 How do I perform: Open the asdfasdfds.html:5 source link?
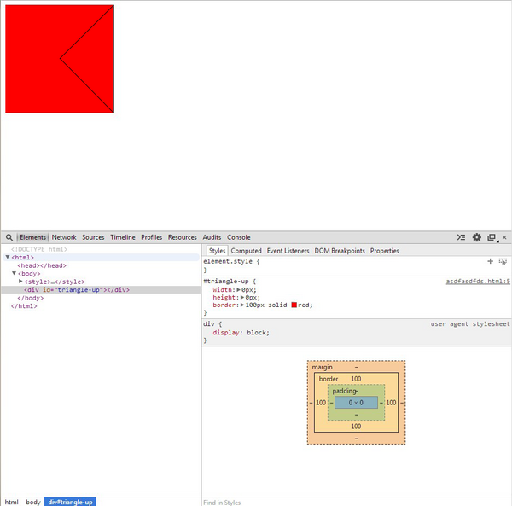[477, 282]
